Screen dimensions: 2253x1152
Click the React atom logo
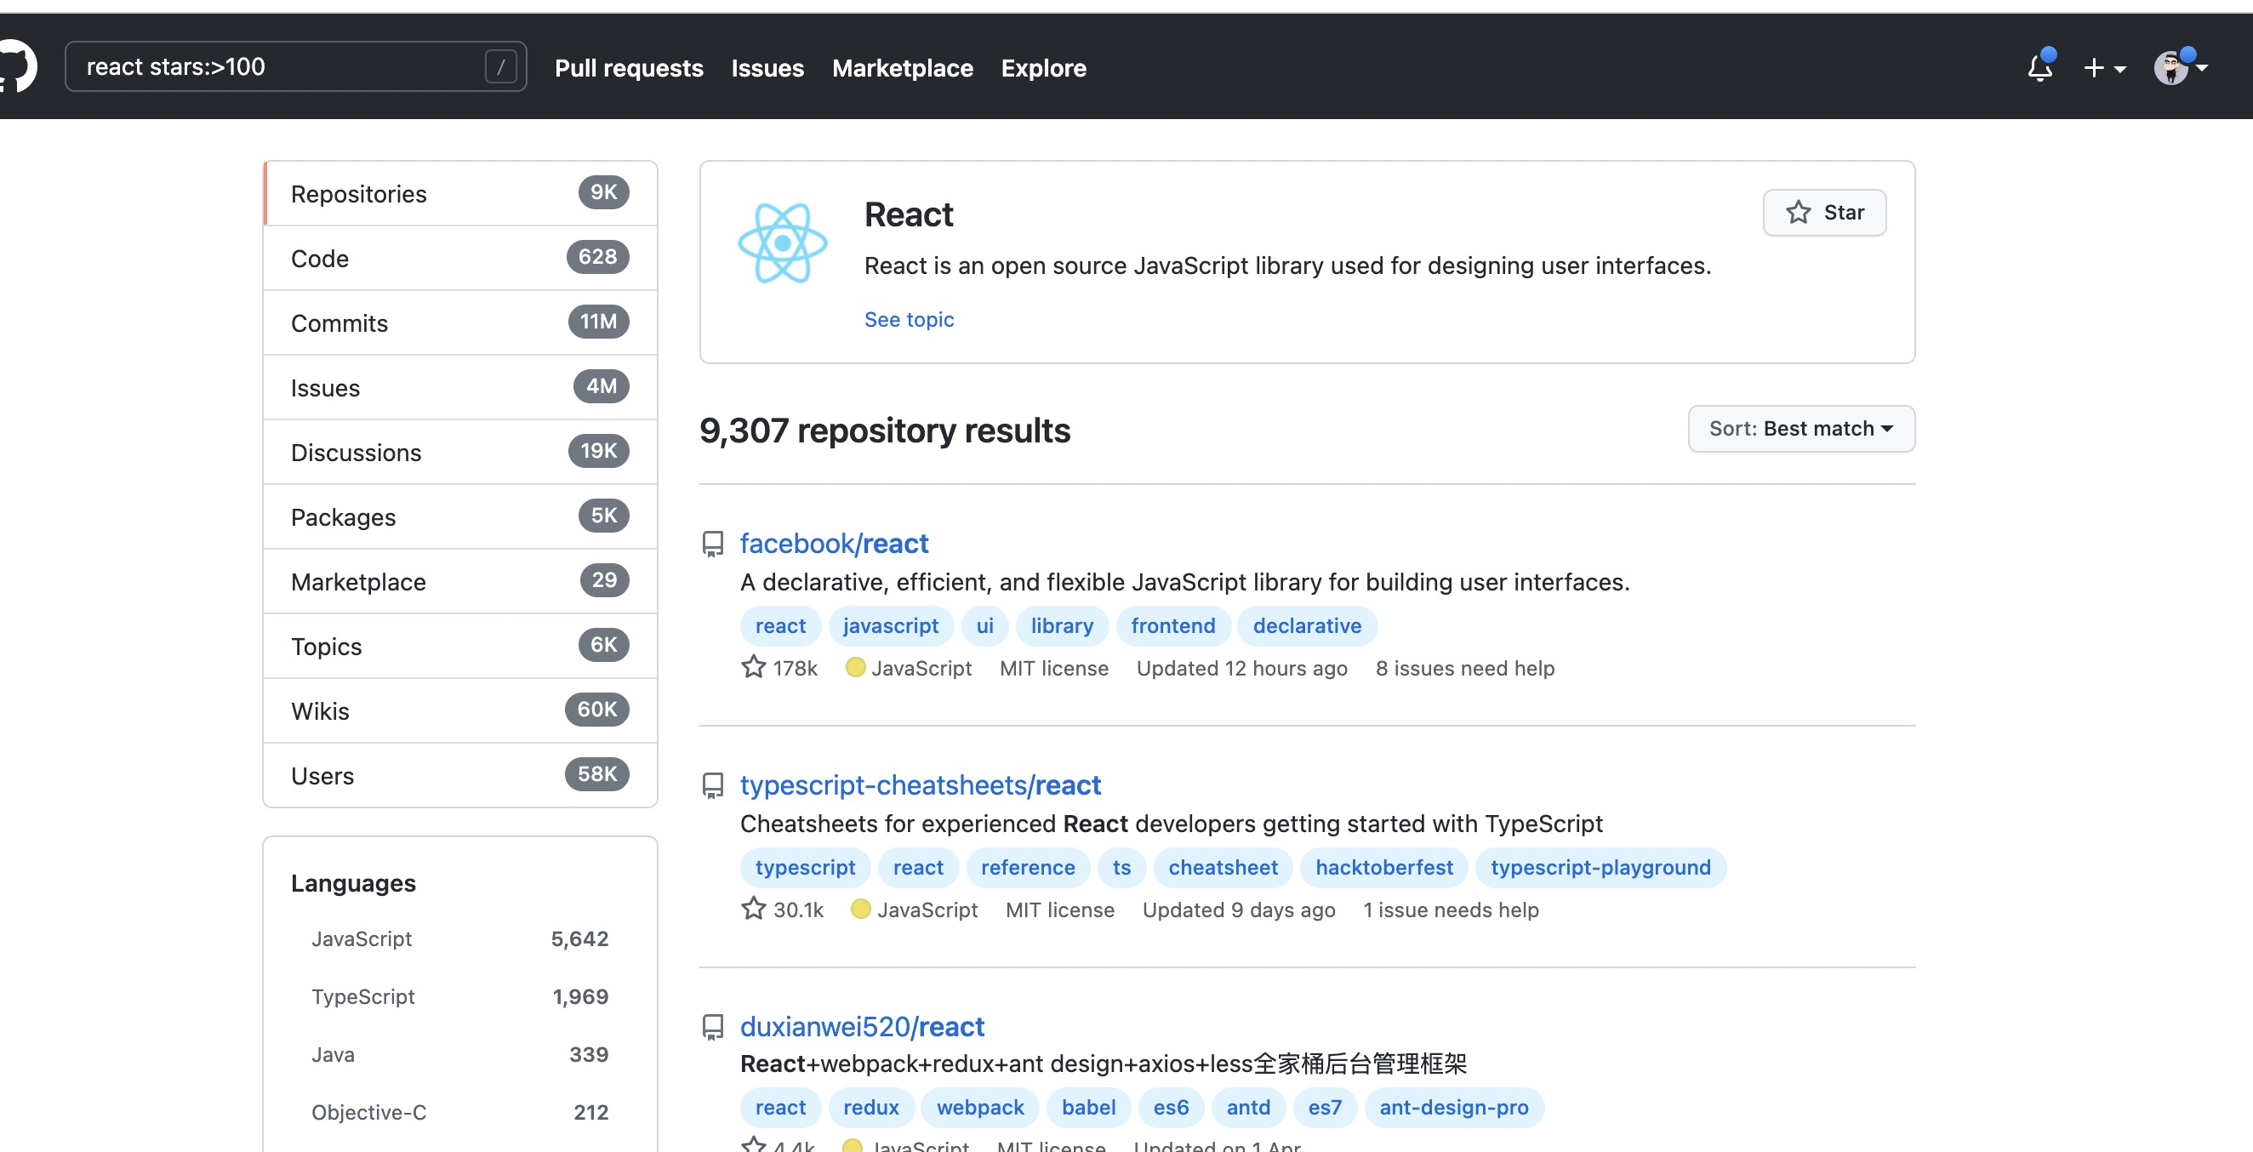782,243
